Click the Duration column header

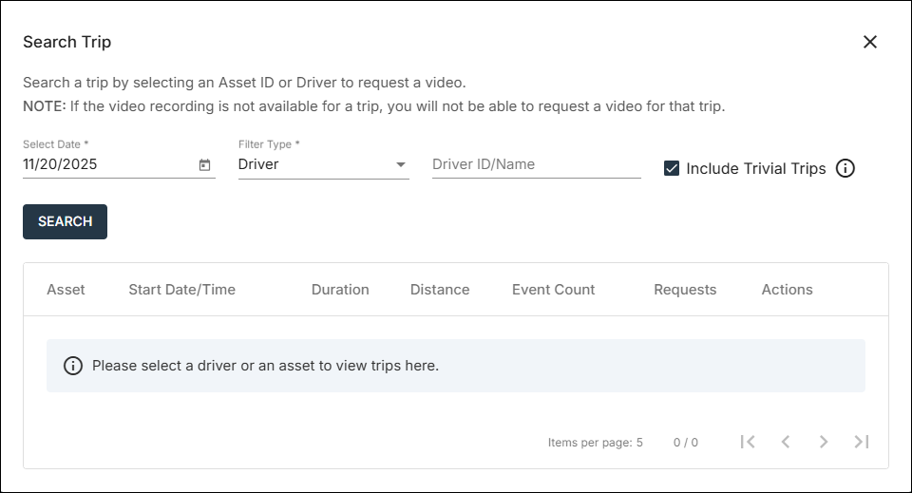340,290
